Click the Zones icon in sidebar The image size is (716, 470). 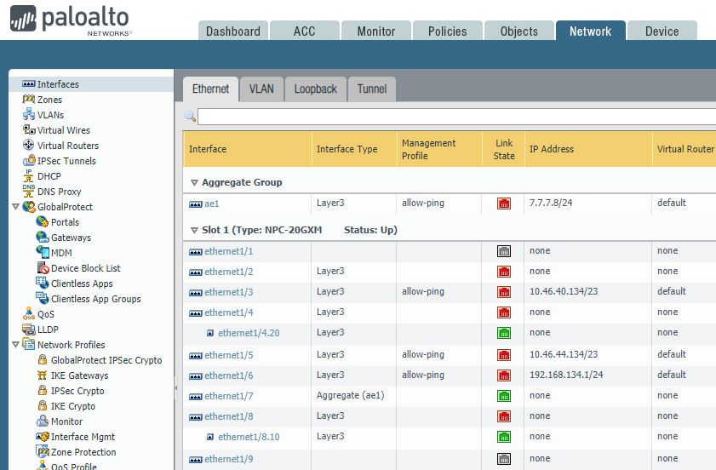28,100
